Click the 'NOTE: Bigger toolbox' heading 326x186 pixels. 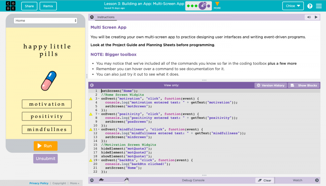point(113,54)
